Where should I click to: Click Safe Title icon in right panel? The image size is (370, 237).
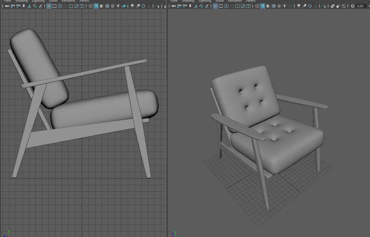pyautogui.click(x=249, y=6)
